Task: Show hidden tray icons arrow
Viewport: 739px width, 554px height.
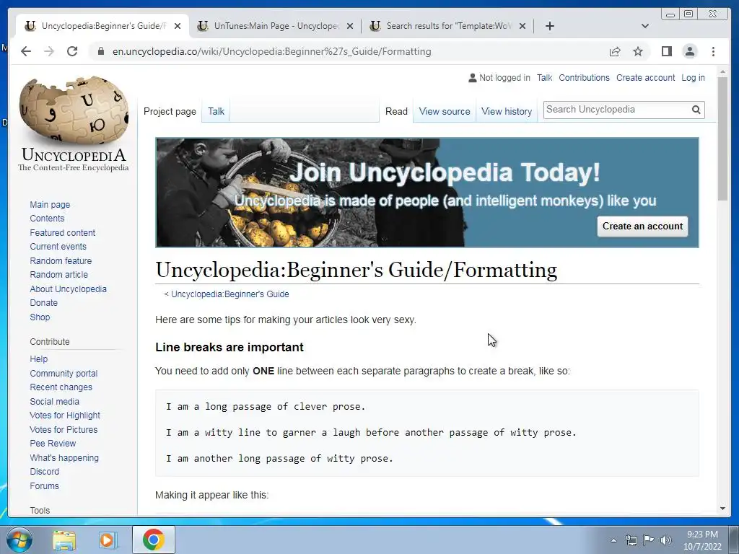Action: tap(613, 540)
